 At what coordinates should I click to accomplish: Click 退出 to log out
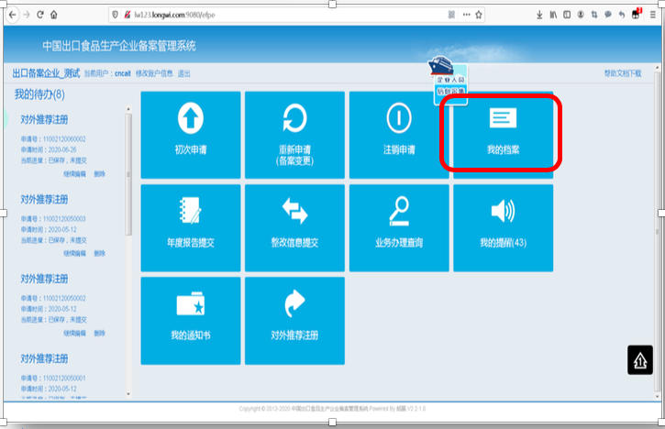pyautogui.click(x=184, y=73)
